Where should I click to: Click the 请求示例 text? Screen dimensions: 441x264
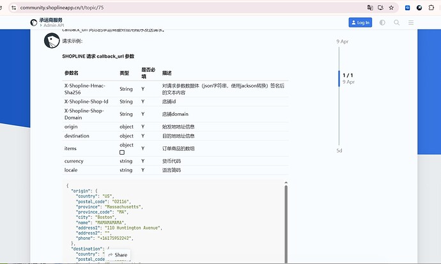pos(72,41)
